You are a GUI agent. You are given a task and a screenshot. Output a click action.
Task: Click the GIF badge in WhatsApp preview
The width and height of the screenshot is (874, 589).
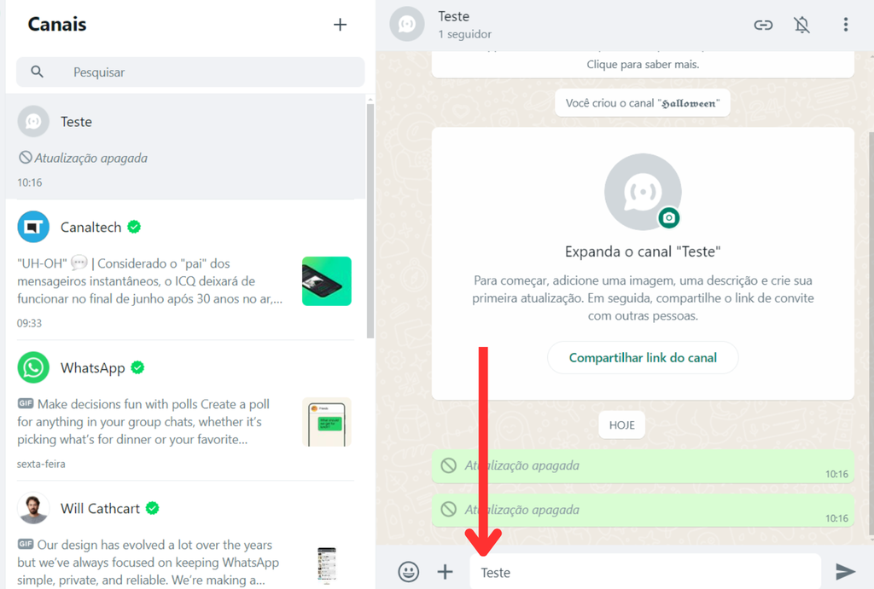[x=26, y=403]
